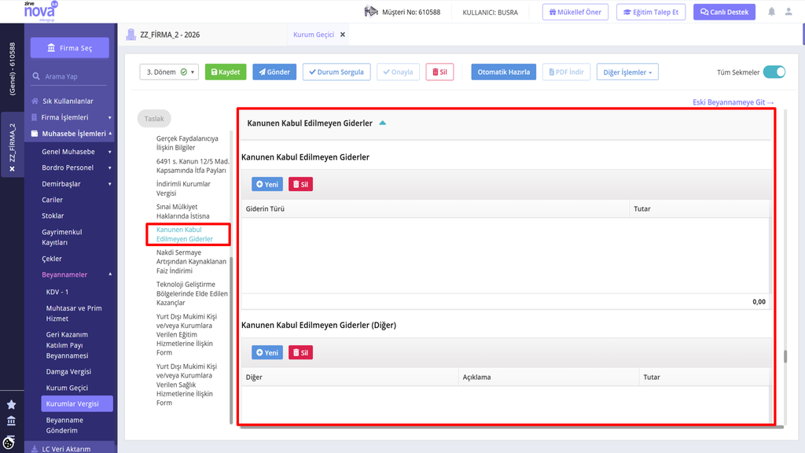Click the handshake icon beside Müşteri No
The width and height of the screenshot is (805, 453).
coord(371,11)
